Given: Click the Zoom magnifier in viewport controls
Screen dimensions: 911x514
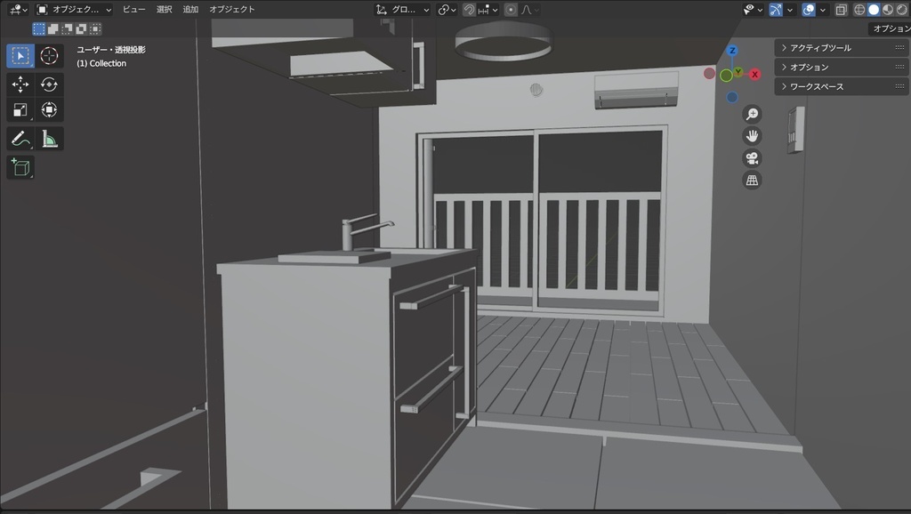Looking at the screenshot, I should point(752,114).
